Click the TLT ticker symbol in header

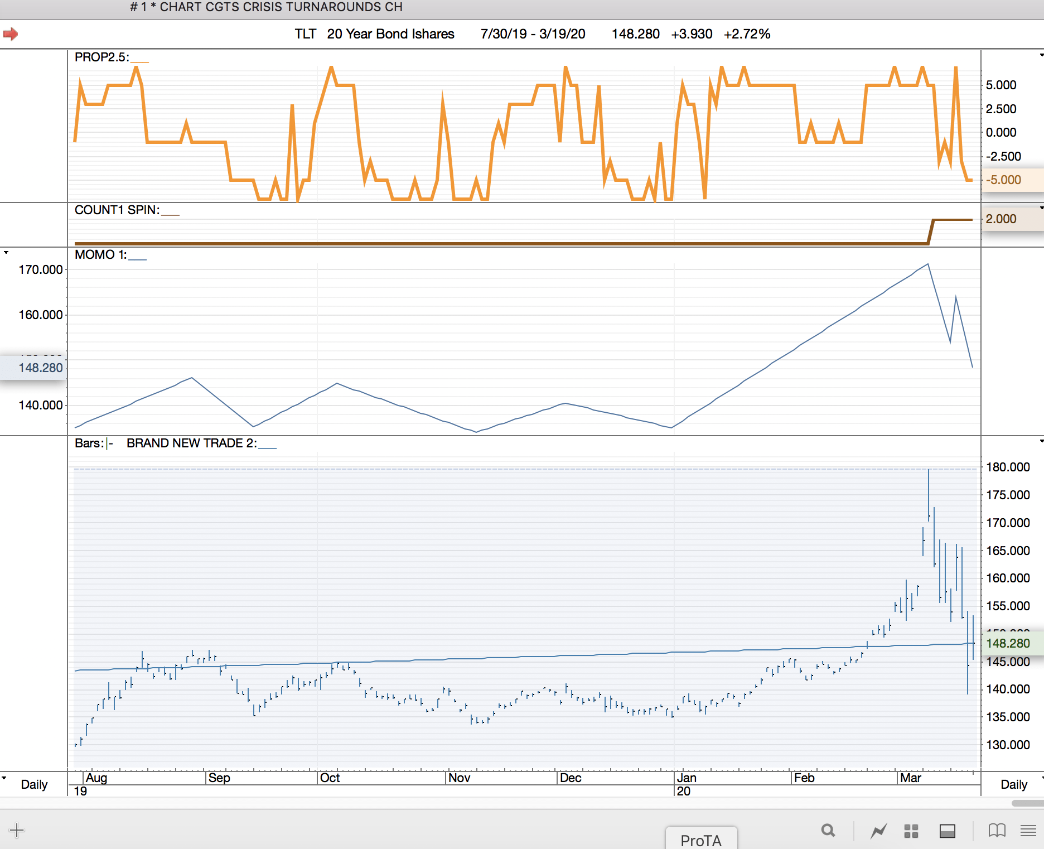click(x=305, y=34)
